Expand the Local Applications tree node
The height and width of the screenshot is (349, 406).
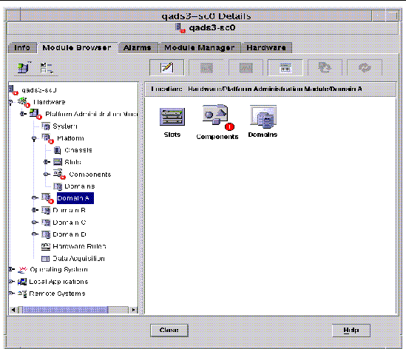11,282
